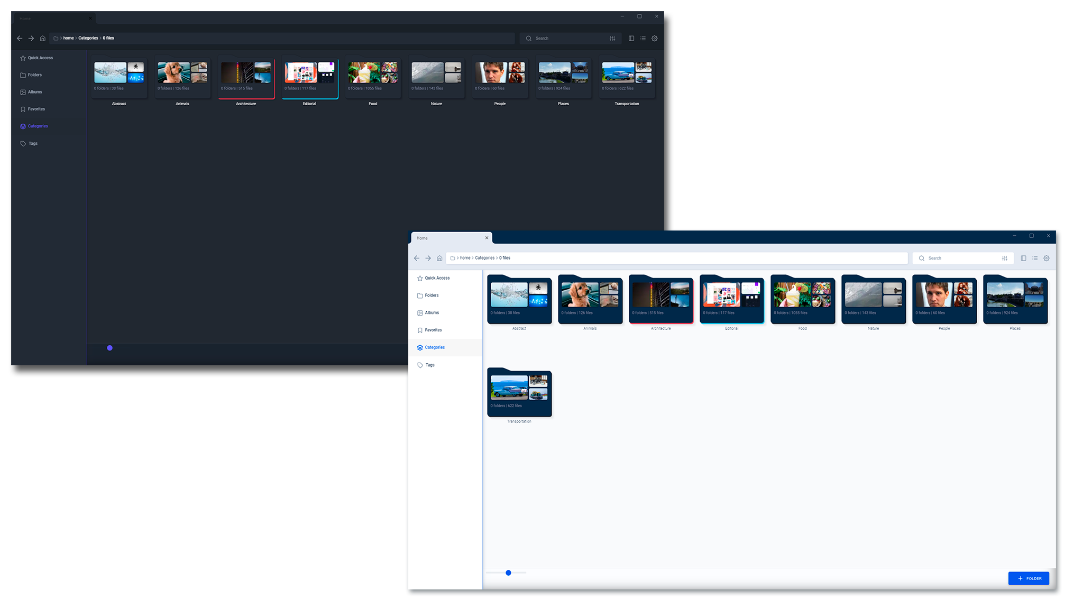Open the search filter options icon
1083x609 pixels.
(x=1005, y=258)
